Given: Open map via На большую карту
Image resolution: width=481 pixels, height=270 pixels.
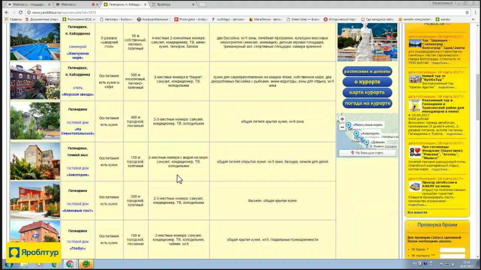Looking at the screenshot, I should [367, 153].
